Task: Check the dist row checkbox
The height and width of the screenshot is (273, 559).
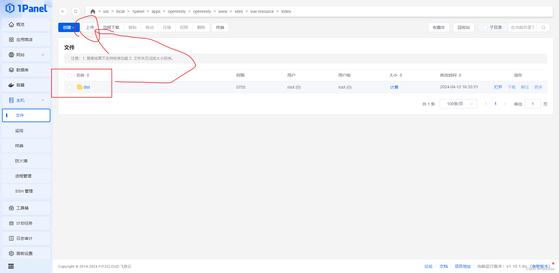Action: tap(70, 87)
